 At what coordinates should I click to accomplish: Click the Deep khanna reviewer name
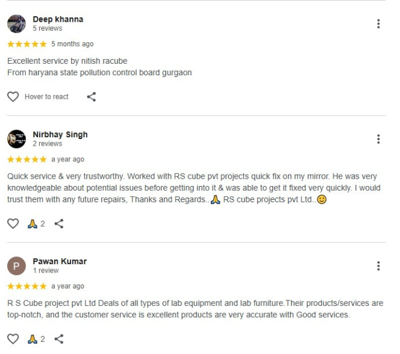click(58, 19)
